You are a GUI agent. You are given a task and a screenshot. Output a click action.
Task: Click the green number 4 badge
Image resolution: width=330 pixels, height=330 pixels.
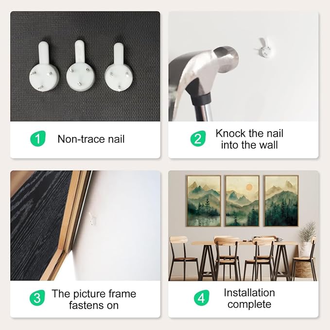[x=202, y=298]
